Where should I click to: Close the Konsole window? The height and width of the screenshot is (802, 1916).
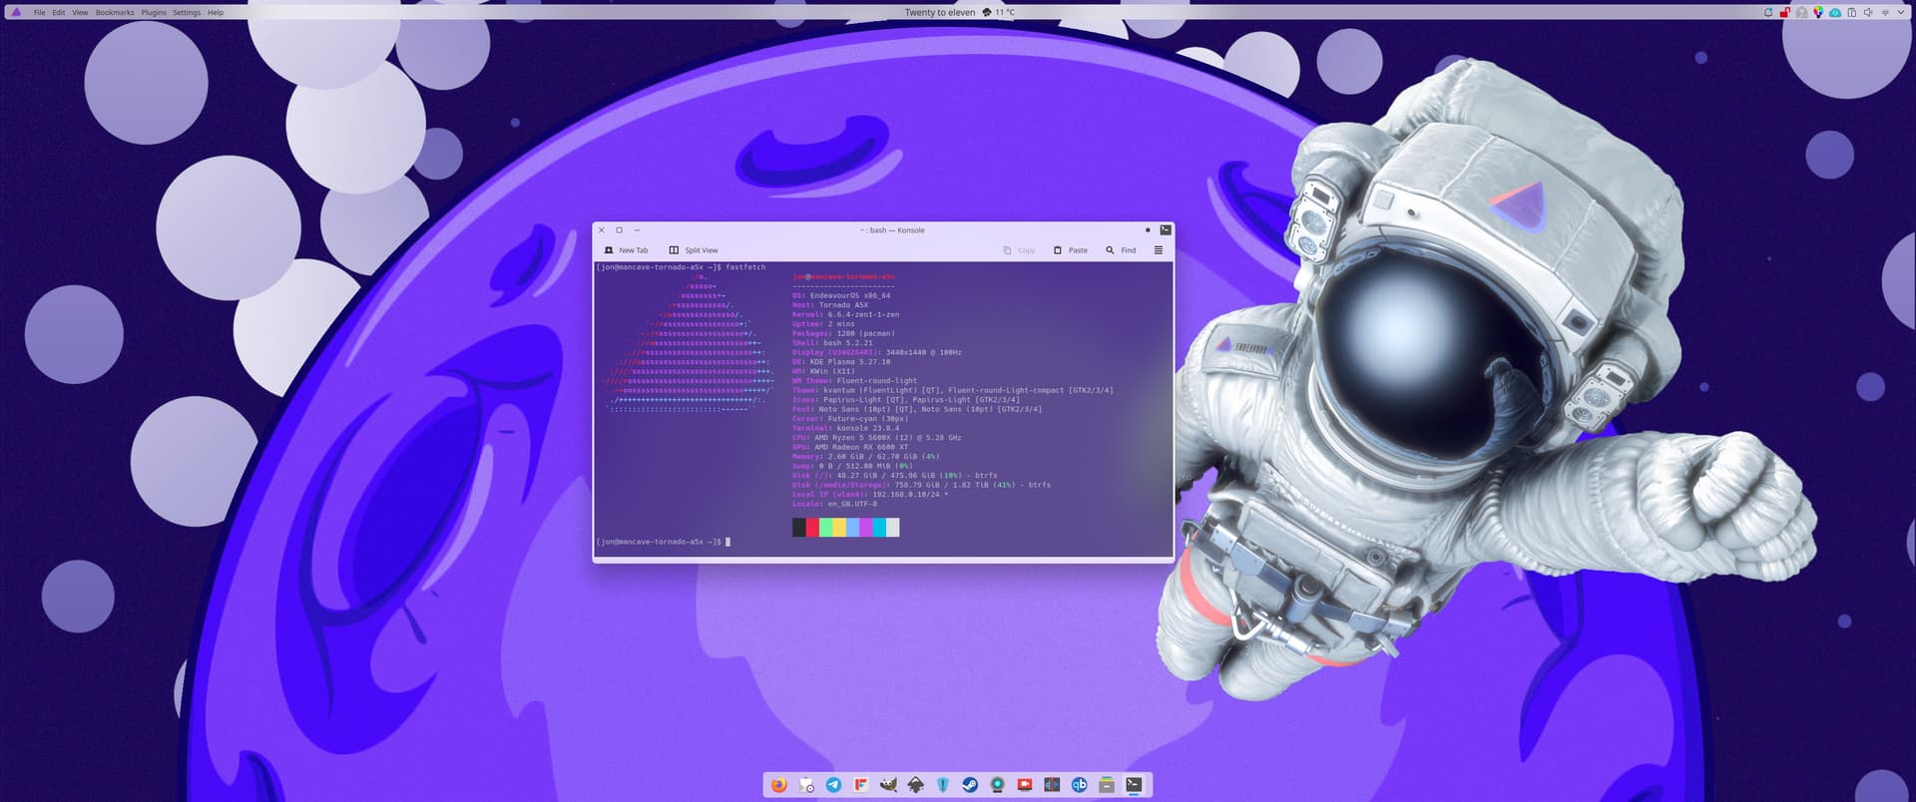click(x=602, y=230)
